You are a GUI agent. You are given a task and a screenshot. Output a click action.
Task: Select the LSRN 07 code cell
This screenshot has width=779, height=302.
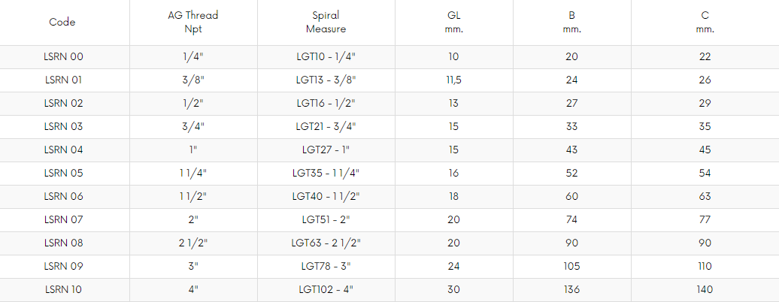tap(63, 219)
